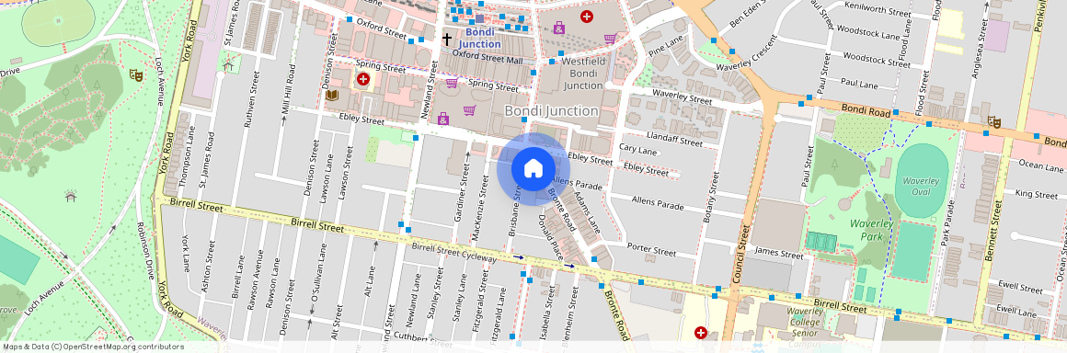Select the Porter Street label
Viewport: 1067px width, 353px height.
652,250
